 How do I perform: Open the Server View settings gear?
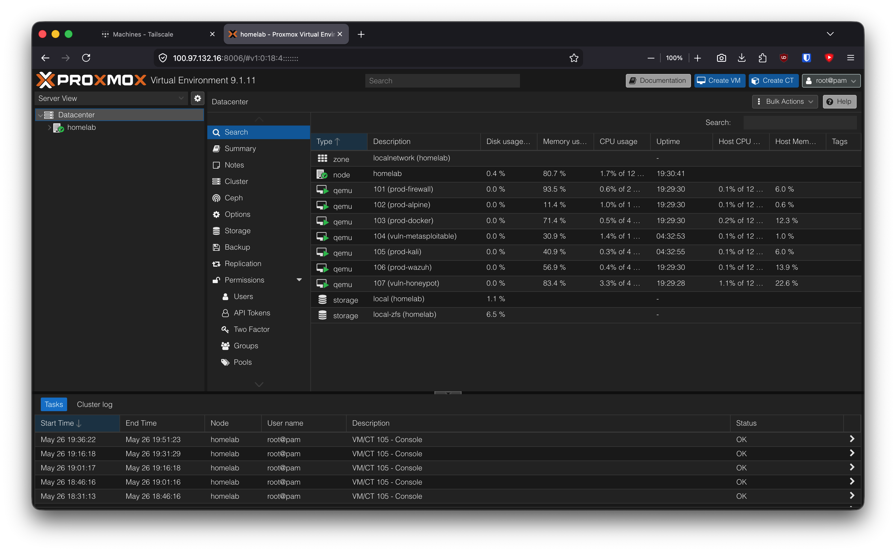tap(197, 98)
